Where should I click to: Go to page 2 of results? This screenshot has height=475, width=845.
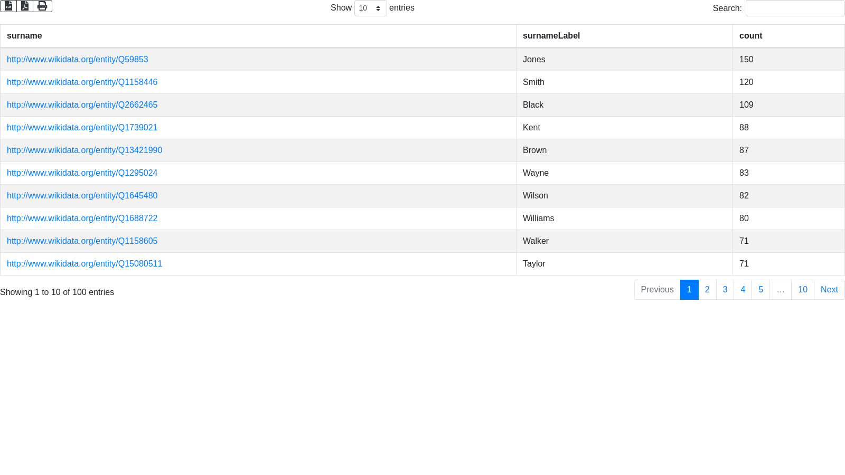(707, 290)
